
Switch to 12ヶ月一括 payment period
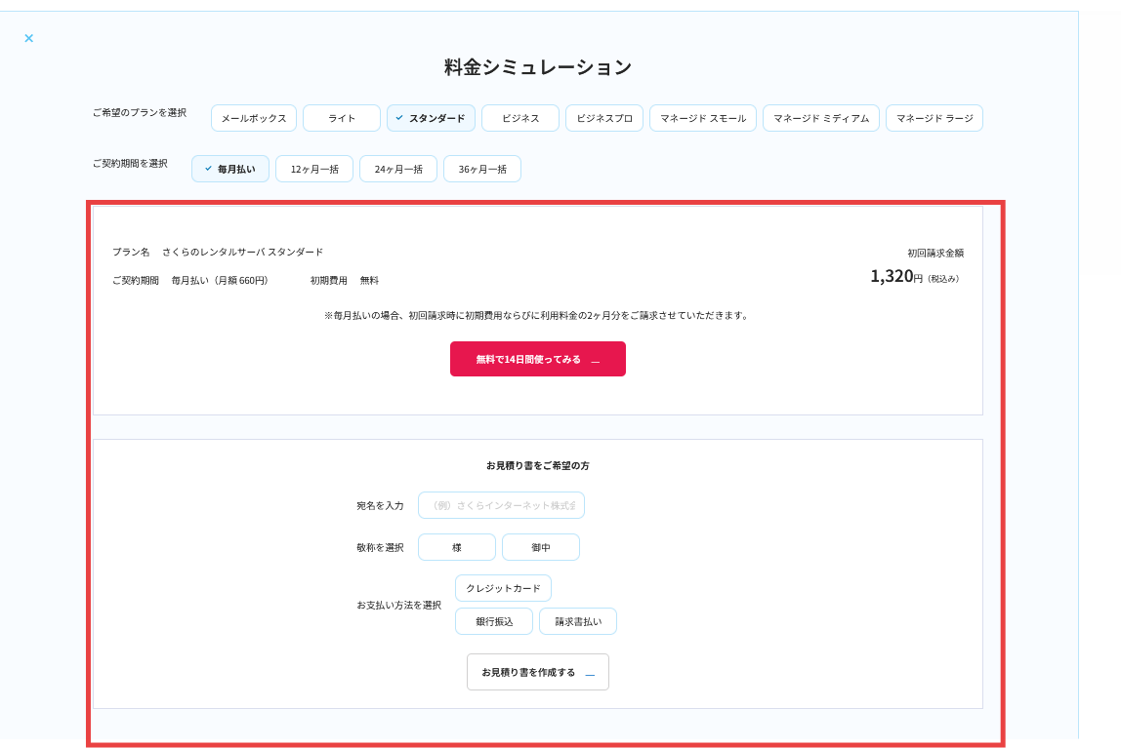coord(314,168)
